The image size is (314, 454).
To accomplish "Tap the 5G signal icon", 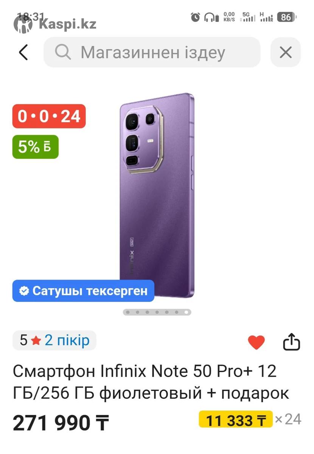I will (x=248, y=17).
